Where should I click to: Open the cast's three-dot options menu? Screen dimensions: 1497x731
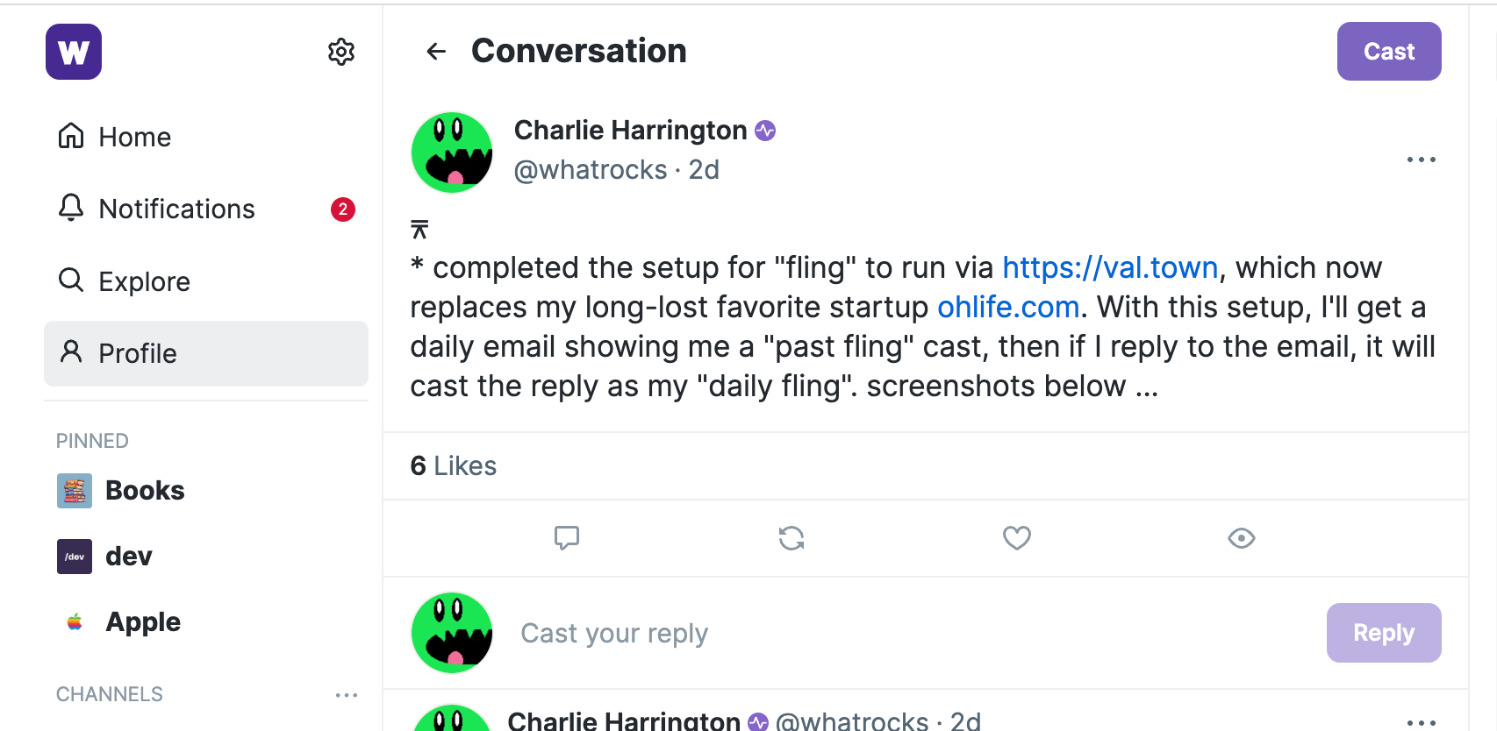coord(1421,160)
